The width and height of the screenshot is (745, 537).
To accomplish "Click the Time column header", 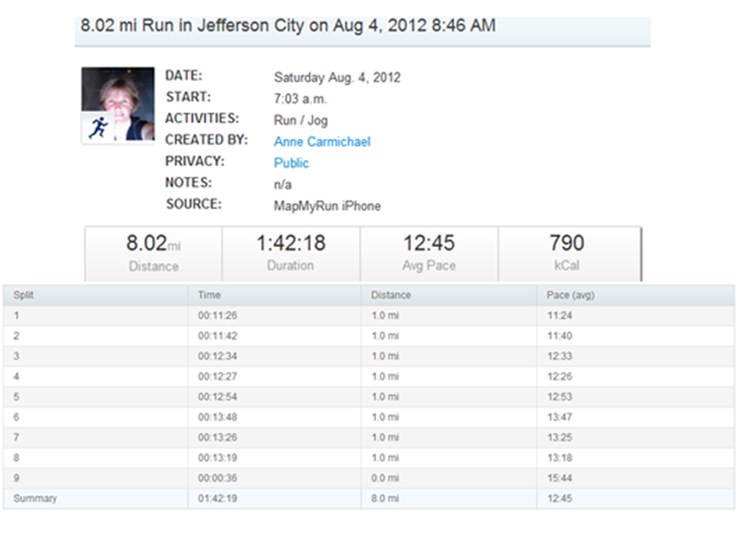I will (209, 295).
